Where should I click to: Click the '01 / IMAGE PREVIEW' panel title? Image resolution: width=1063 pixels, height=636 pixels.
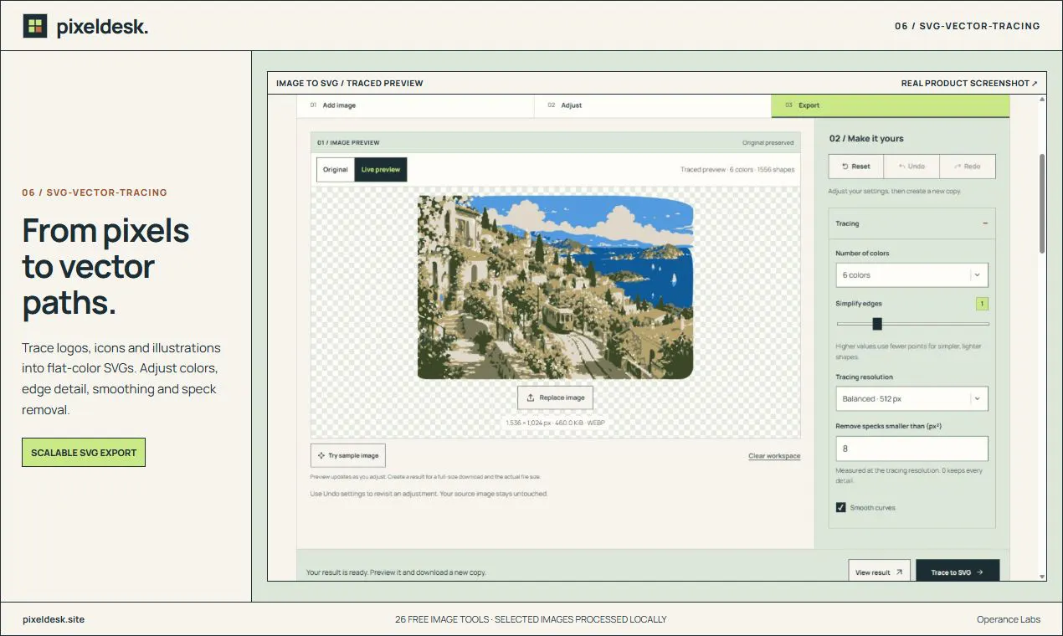tap(348, 143)
